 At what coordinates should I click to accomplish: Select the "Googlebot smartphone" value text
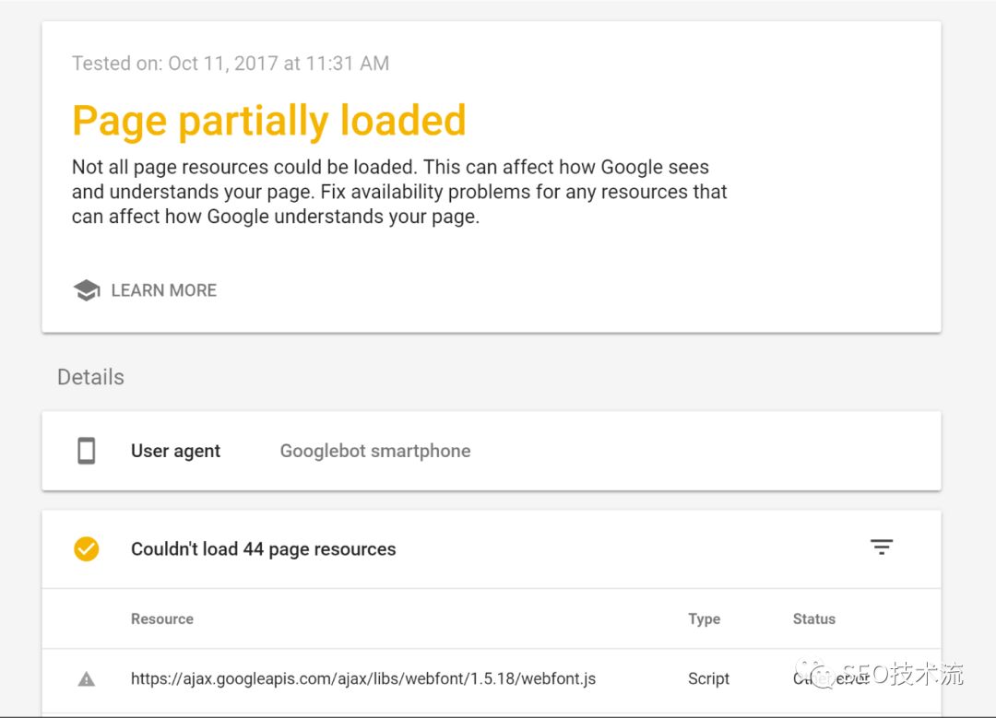point(375,451)
